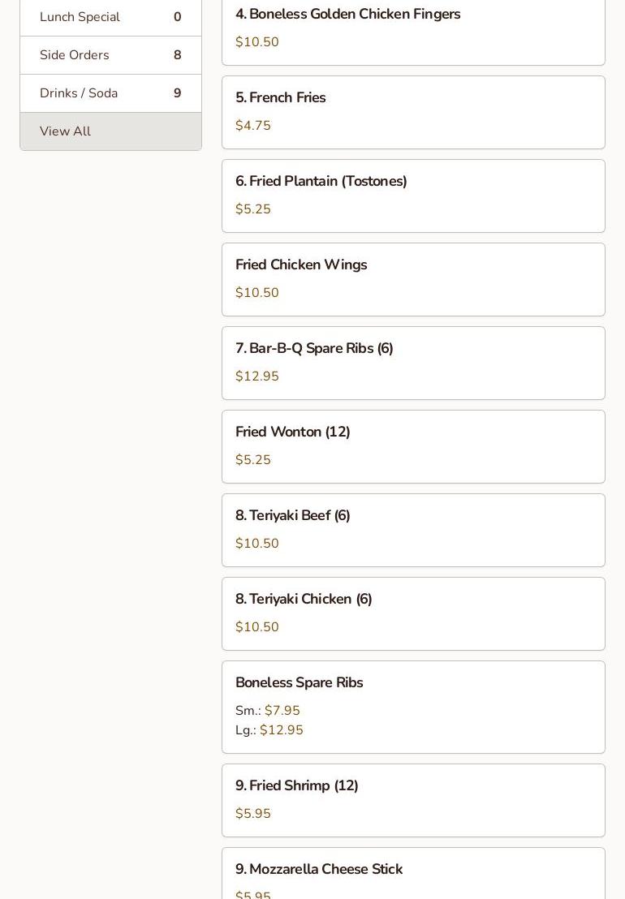Open 8. Teriyaki Beef (6)

(292, 516)
